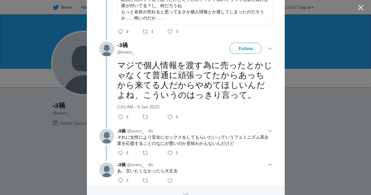This screenshot has height=195, width=371.
Task: Open @scers_ handle link under main tweet author
Action: pos(126,52)
